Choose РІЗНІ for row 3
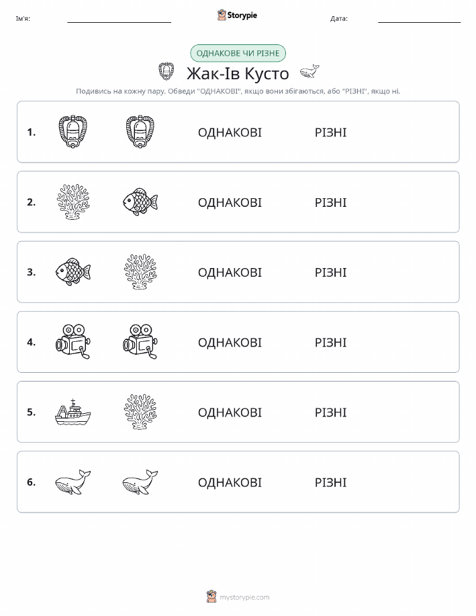 click(x=331, y=272)
